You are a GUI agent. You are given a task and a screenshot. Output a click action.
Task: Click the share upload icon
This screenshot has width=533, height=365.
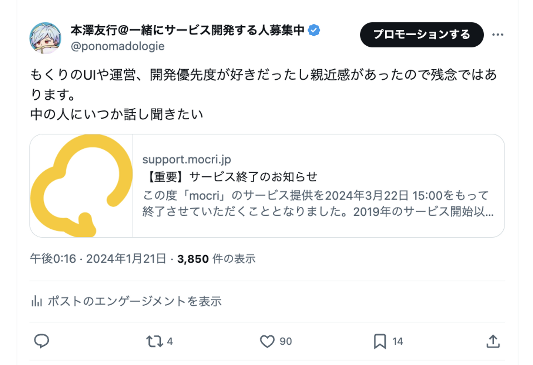(493, 341)
